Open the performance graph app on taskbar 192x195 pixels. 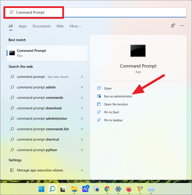(151, 189)
